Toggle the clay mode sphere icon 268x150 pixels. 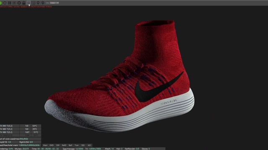point(28,3)
